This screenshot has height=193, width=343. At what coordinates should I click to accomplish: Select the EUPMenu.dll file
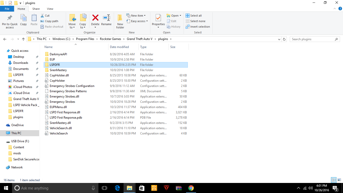(x=58, y=107)
